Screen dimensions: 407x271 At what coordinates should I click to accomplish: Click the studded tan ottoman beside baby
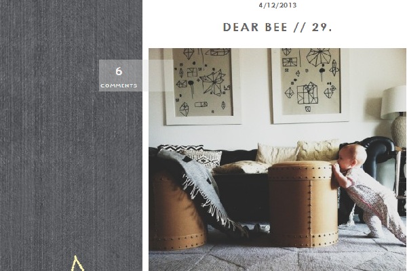[303, 203]
